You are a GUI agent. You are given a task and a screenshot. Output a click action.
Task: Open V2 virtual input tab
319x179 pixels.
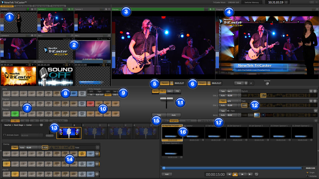(x=25, y=121)
